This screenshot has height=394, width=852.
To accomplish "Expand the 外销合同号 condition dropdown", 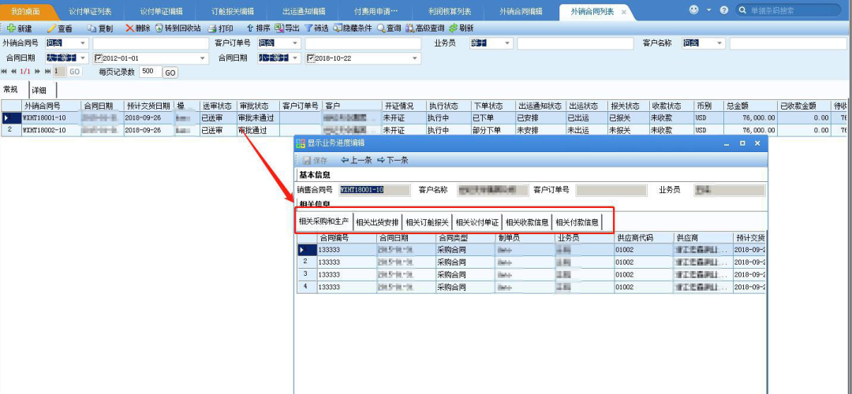I will [83, 43].
